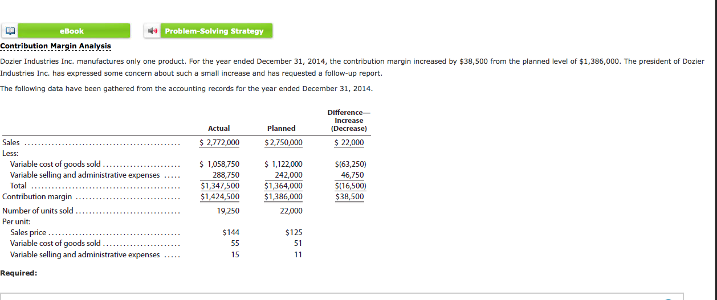Click the planned sales value $2,750,000
The width and height of the screenshot is (717, 300).
point(283,143)
